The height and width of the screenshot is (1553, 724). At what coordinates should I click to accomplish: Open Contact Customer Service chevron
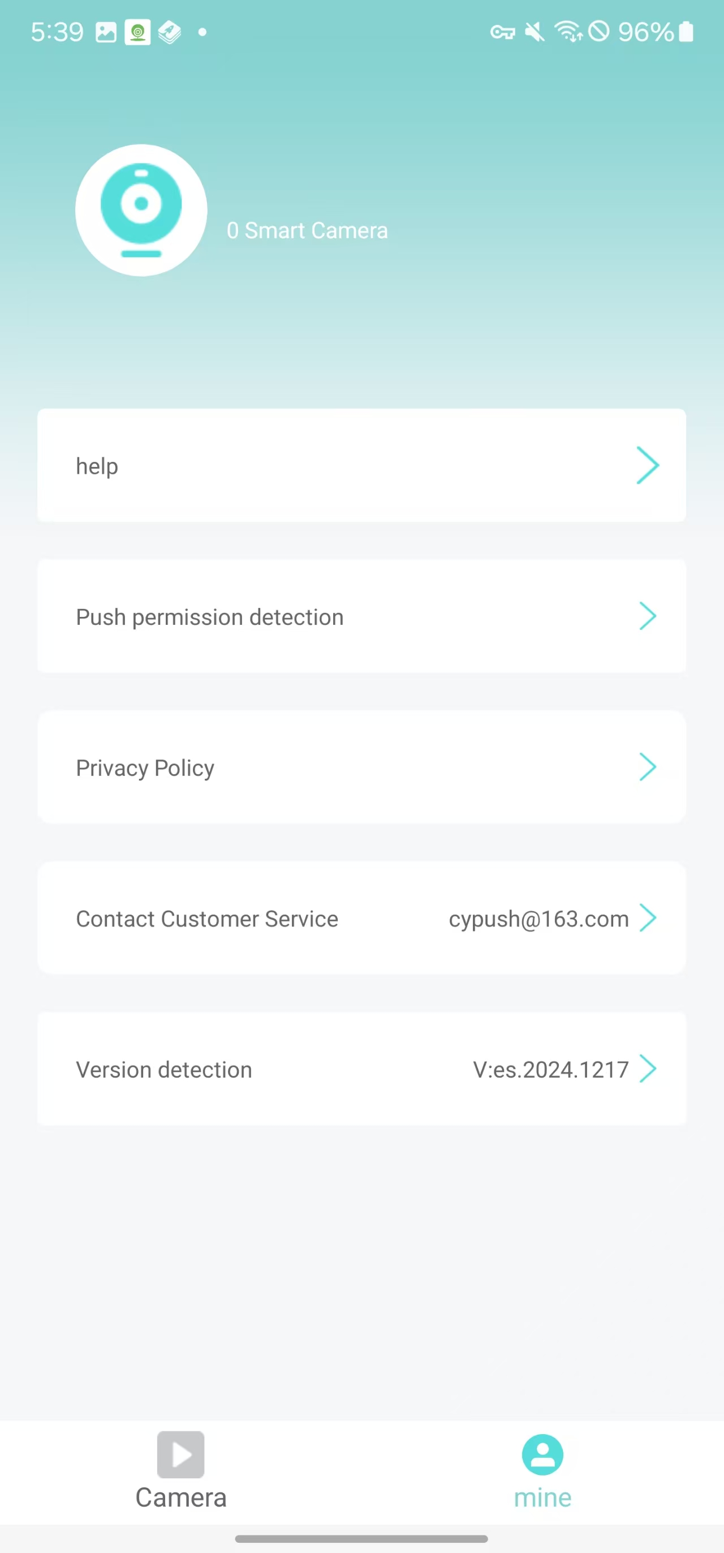point(648,917)
